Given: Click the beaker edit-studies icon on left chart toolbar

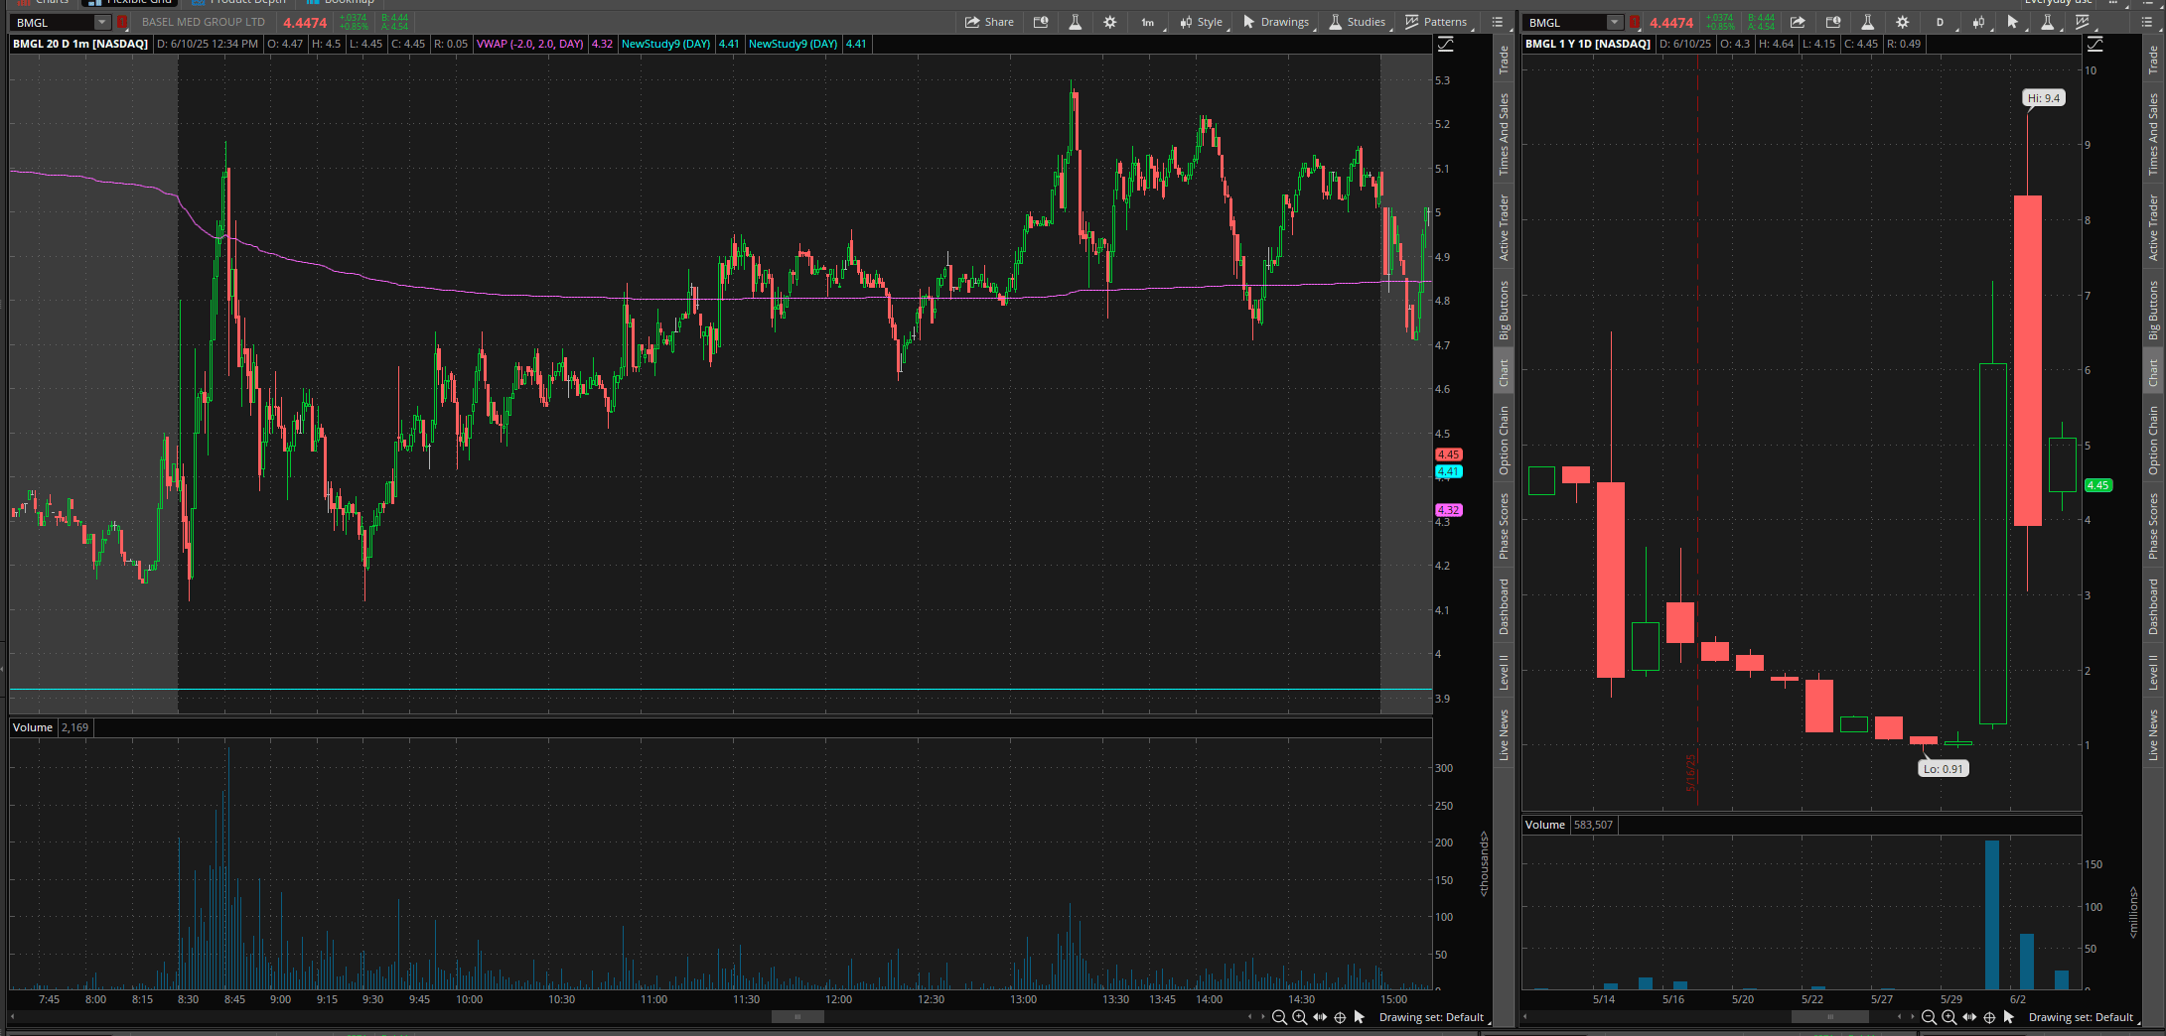Looking at the screenshot, I should coord(1075,22).
